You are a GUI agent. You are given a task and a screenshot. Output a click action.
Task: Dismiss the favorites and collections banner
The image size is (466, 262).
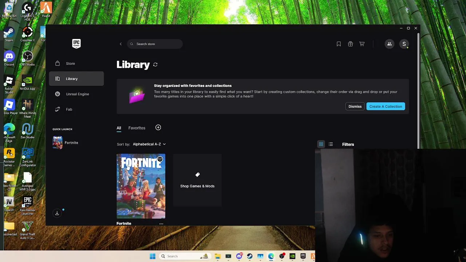(355, 107)
